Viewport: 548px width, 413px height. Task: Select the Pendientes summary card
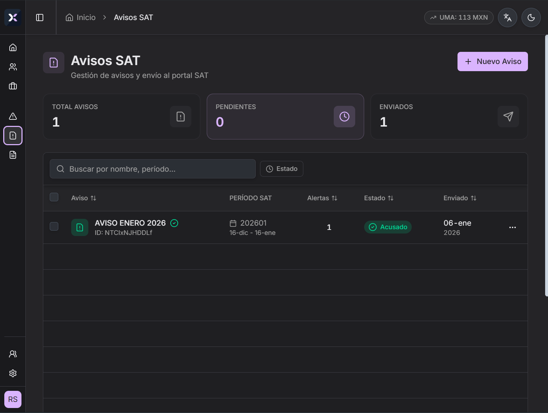285,117
